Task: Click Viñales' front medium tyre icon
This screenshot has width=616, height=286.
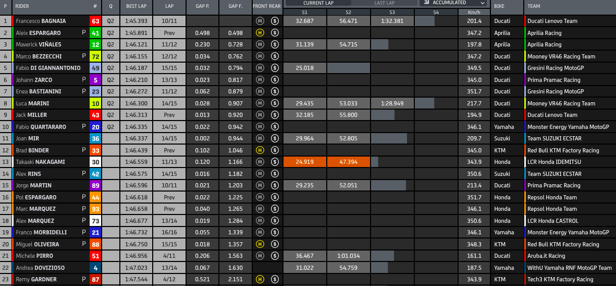Action: pos(260,44)
